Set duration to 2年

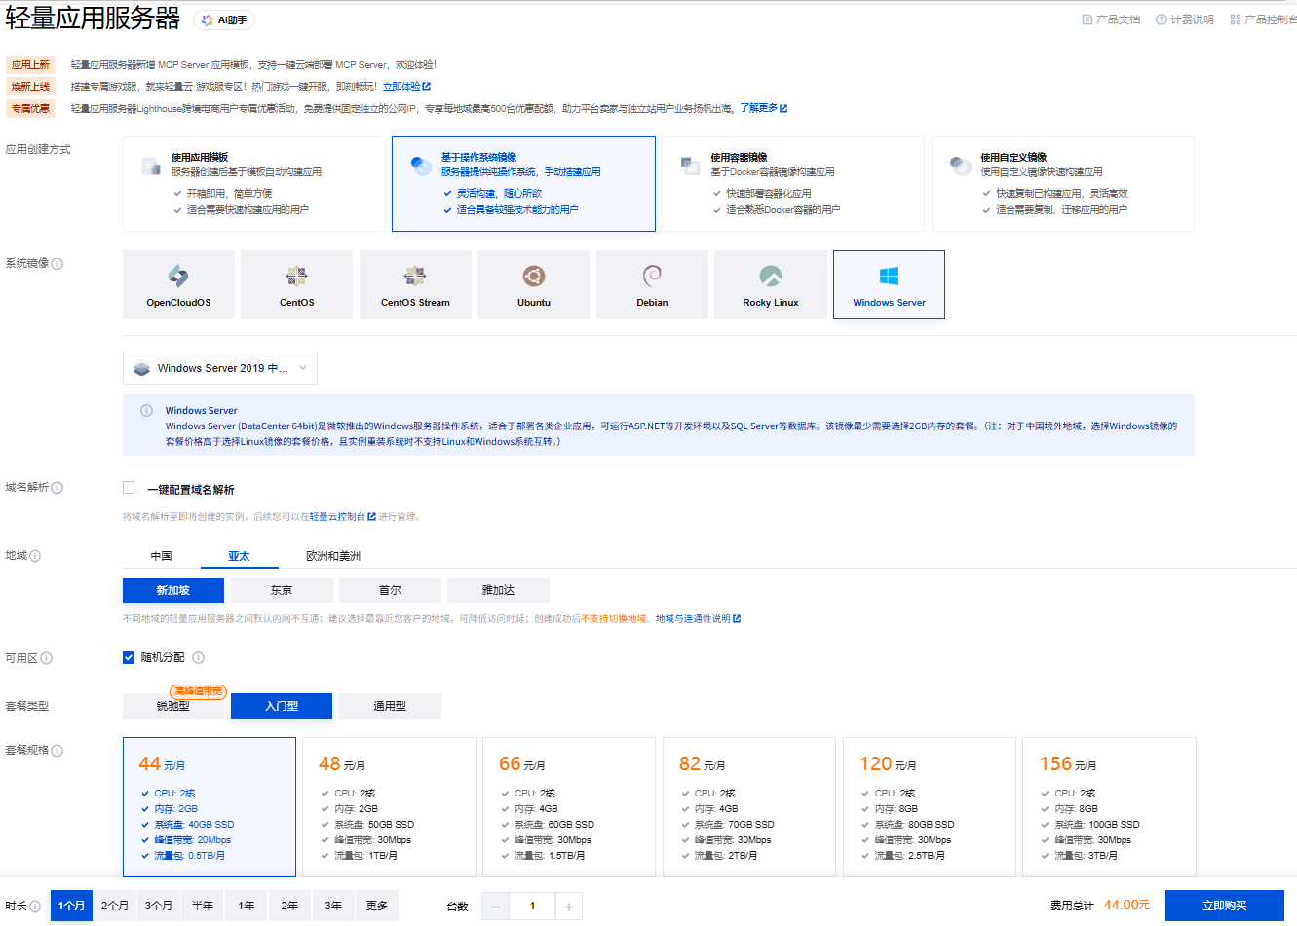(x=290, y=906)
